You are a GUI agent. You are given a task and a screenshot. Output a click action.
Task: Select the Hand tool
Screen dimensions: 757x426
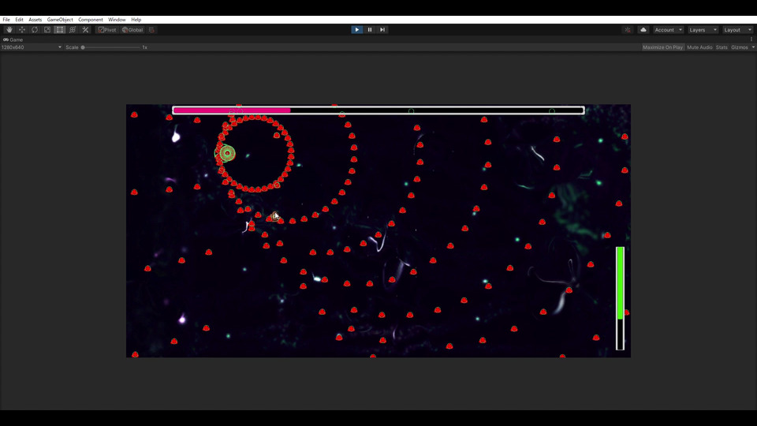pyautogui.click(x=9, y=30)
